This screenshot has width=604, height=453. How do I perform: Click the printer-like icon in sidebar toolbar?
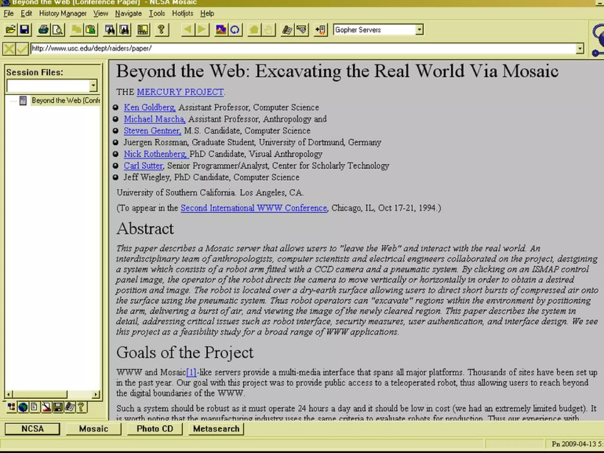70,407
